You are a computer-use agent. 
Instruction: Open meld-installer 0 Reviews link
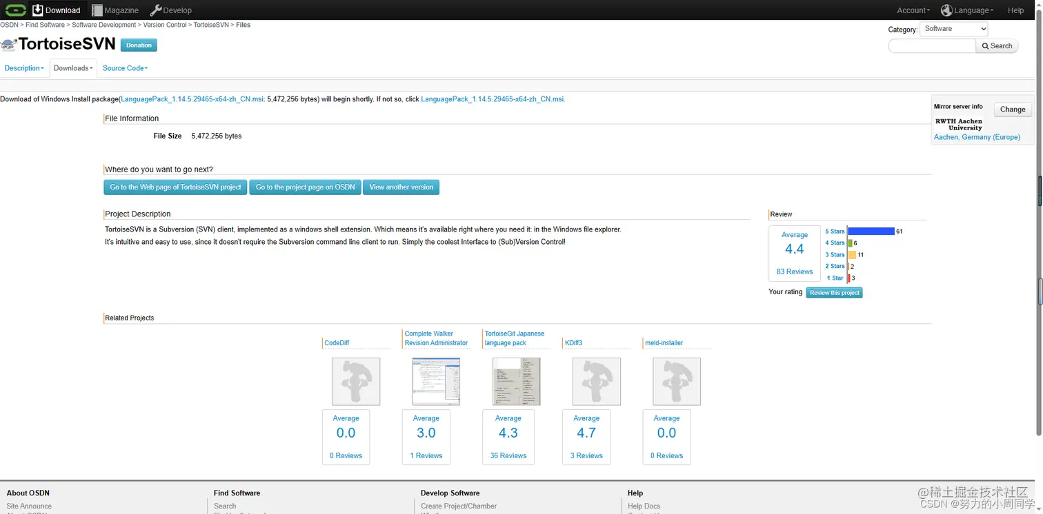pyautogui.click(x=666, y=455)
